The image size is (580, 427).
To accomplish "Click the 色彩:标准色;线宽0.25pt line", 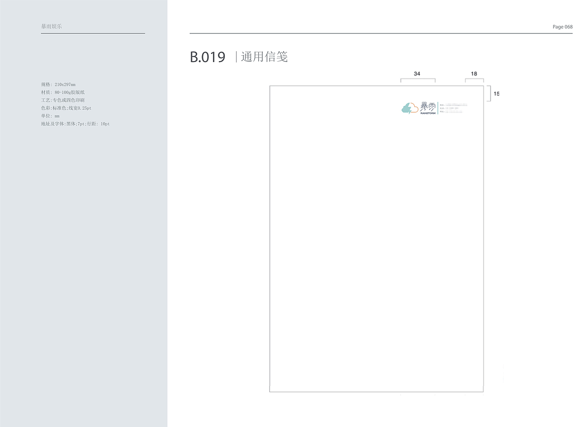I will 66,108.
